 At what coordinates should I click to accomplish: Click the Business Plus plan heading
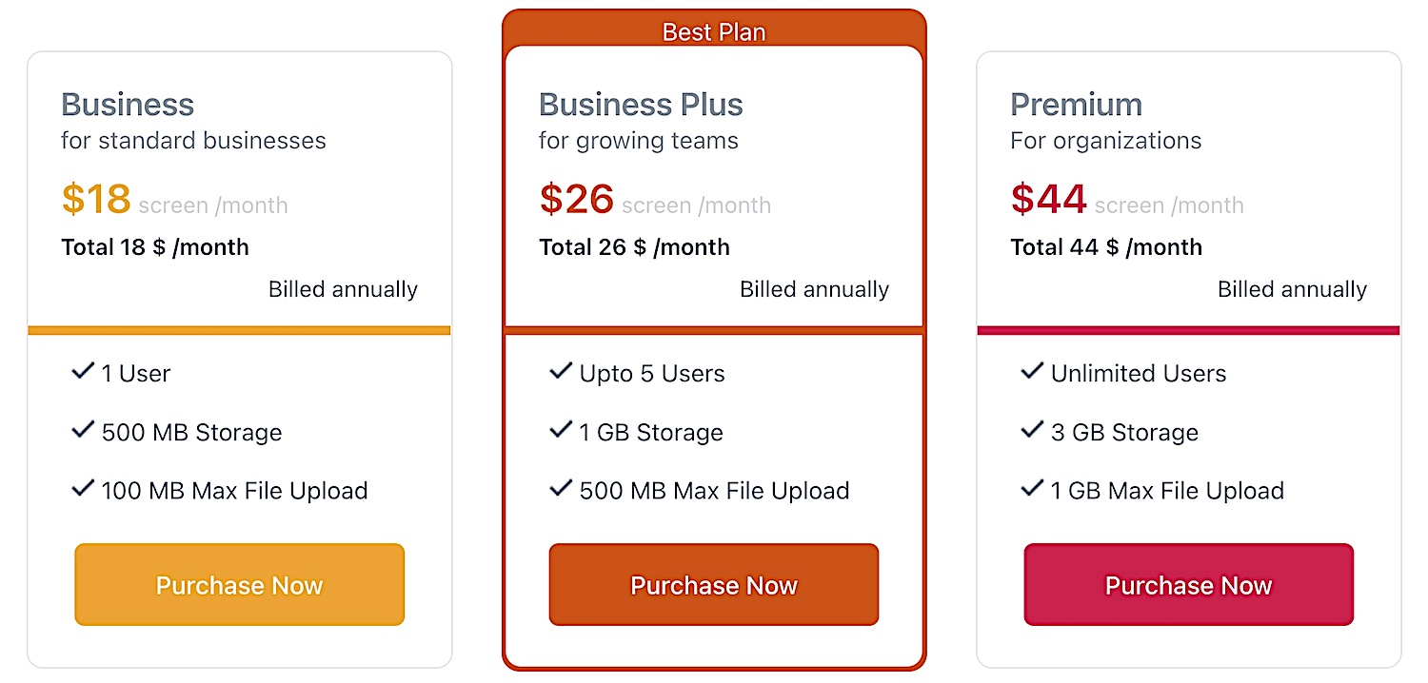pyautogui.click(x=641, y=105)
